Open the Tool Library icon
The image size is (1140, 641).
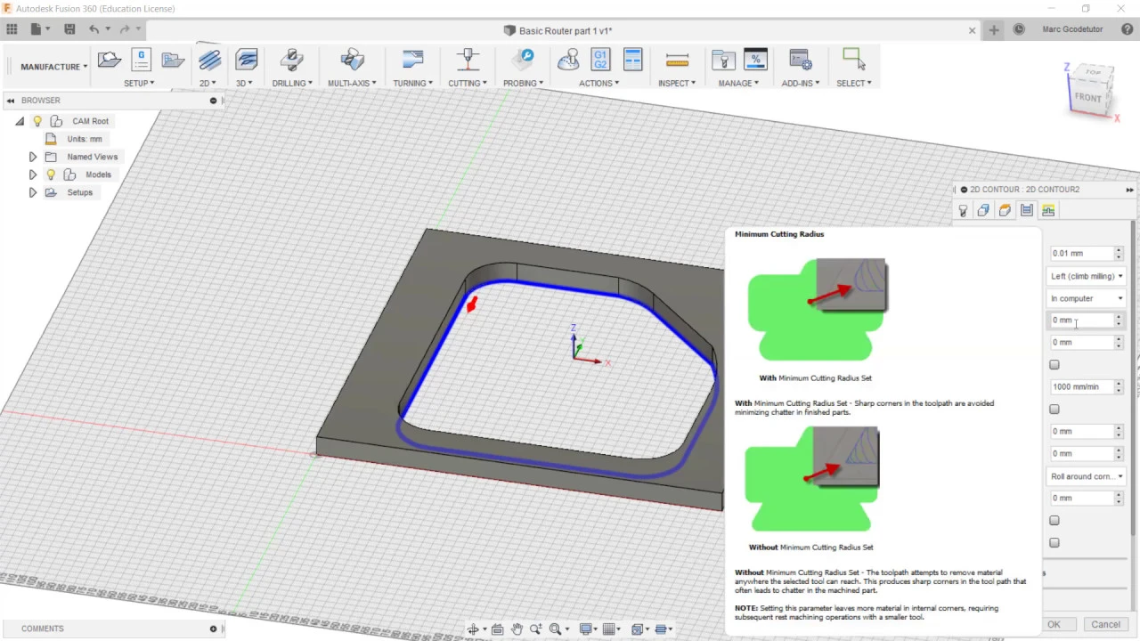point(723,60)
